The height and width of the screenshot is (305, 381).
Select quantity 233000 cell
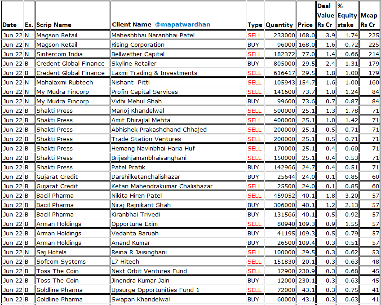(x=280, y=35)
